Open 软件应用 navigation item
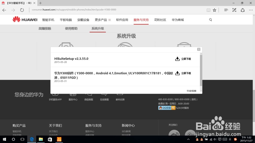255x143 pixels. pyautogui.click(x=122, y=20)
